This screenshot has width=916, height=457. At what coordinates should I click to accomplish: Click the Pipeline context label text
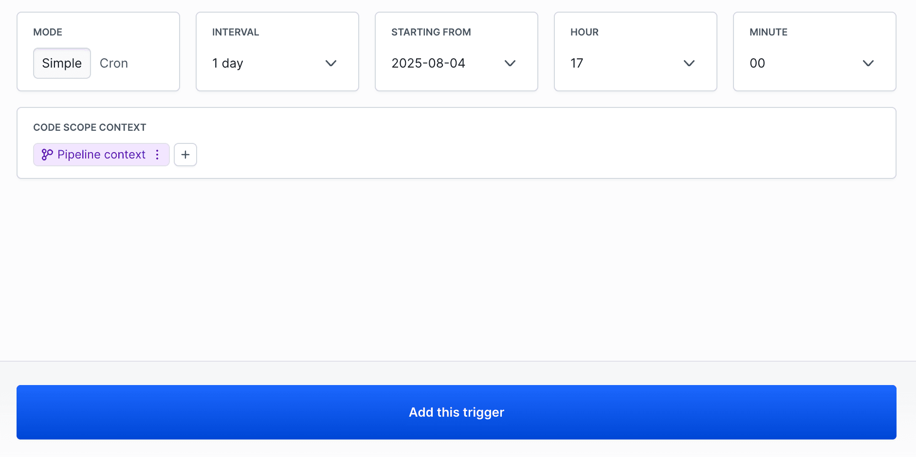click(x=101, y=155)
